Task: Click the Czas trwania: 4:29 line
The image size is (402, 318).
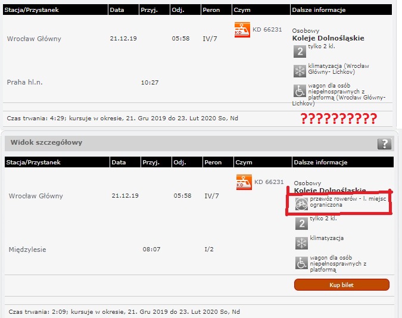Action: (123, 119)
